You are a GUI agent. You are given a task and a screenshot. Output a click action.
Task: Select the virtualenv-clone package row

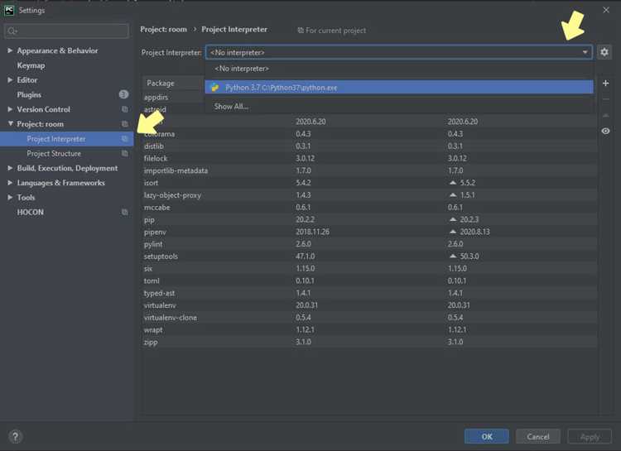click(369, 318)
